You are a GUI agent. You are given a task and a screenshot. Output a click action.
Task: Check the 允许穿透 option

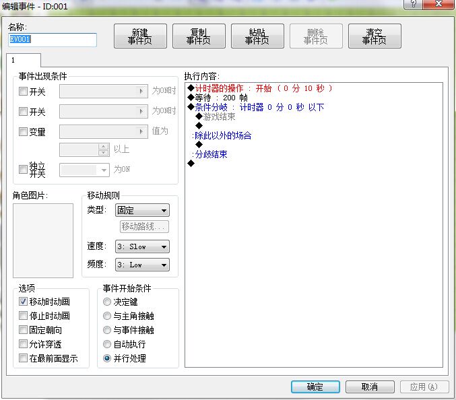tap(23, 344)
